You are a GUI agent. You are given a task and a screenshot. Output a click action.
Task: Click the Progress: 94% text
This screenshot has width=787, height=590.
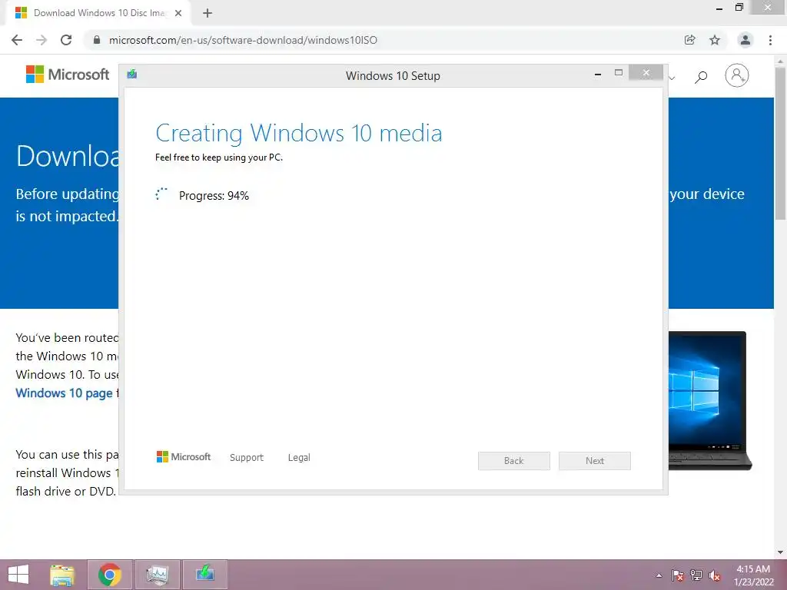pyautogui.click(x=214, y=196)
